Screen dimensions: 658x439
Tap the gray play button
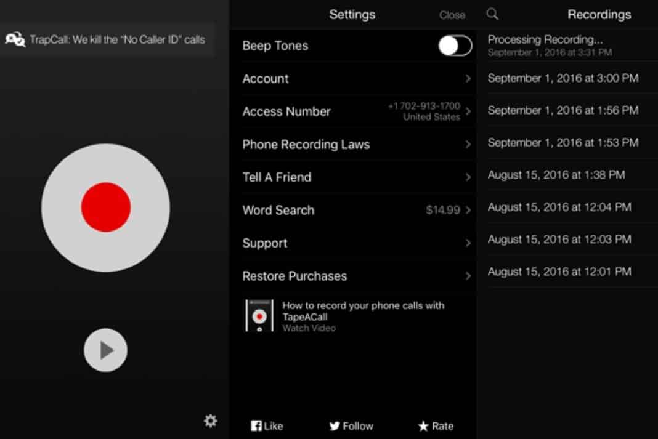(x=105, y=350)
